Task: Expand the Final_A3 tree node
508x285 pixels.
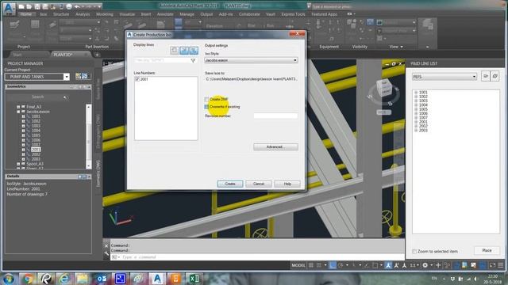Action: [18, 107]
